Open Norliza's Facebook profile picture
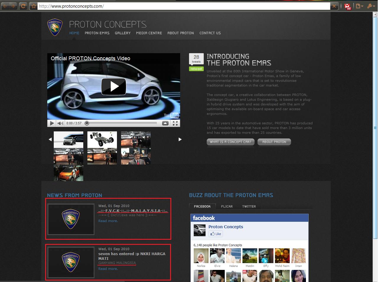The image size is (378, 282). [201, 256]
